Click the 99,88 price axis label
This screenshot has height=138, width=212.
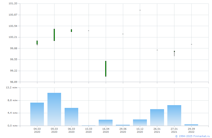coord(14,48)
